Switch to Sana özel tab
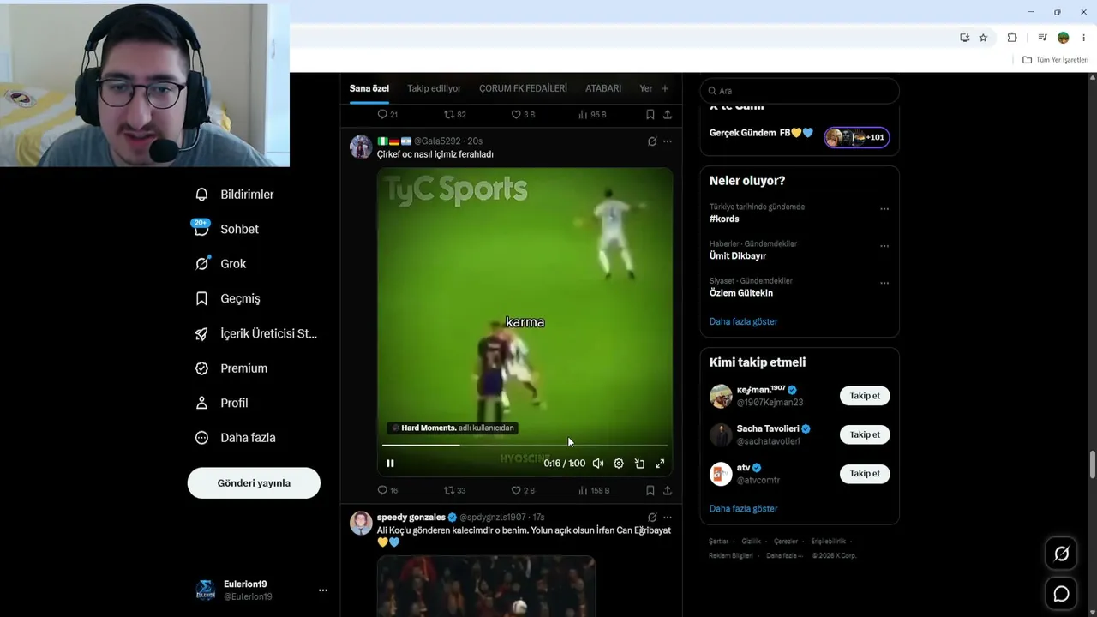The width and height of the screenshot is (1097, 617). coord(369,88)
